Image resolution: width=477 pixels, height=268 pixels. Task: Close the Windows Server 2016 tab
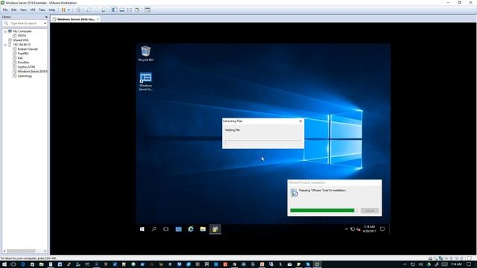click(x=98, y=19)
